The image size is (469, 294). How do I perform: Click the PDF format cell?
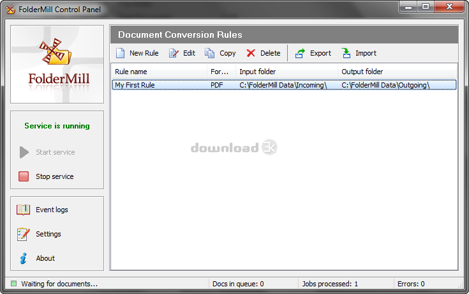pos(217,85)
